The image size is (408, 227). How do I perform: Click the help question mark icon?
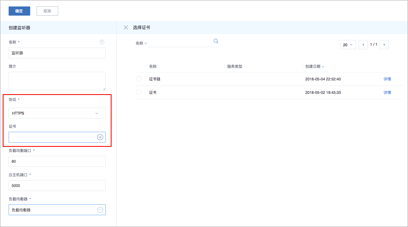[x=102, y=42]
